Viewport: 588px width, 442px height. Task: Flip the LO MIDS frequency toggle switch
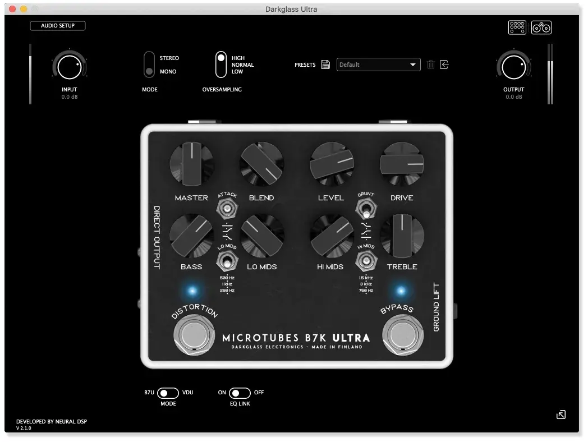point(227,261)
